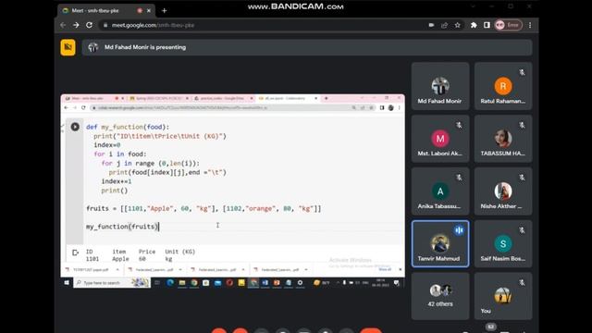Open Microsoft Edge from the shared taskbar

(170, 282)
